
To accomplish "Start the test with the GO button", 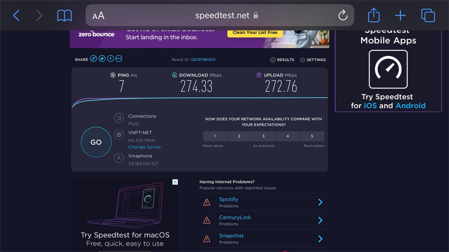I will [x=96, y=142].
